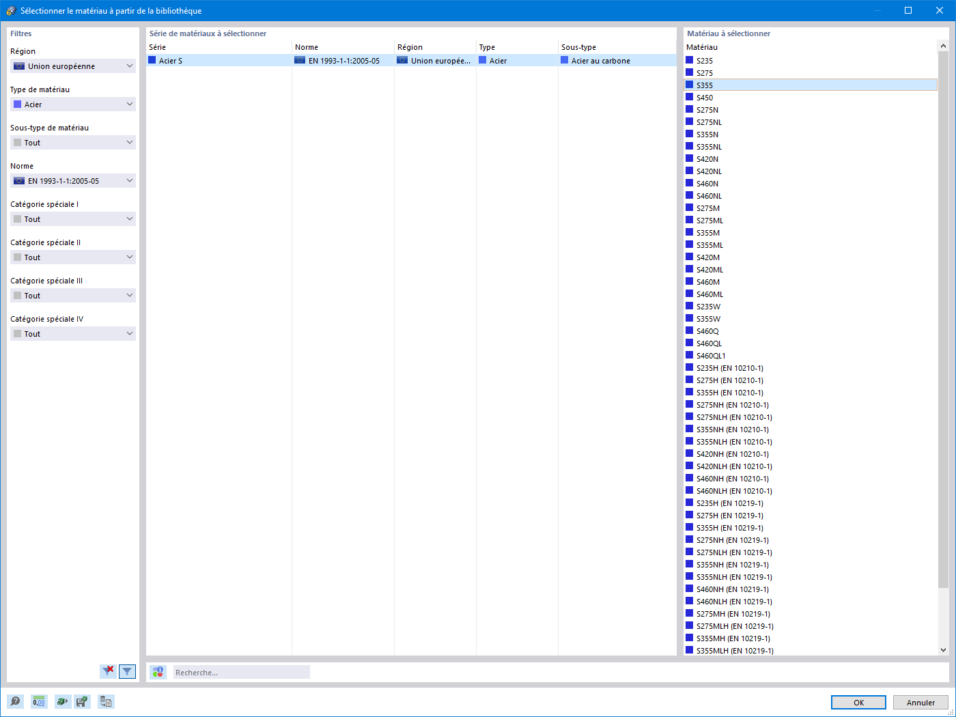This screenshot has height=717, width=956.
Task: Select material S420NL
Action: tap(811, 171)
